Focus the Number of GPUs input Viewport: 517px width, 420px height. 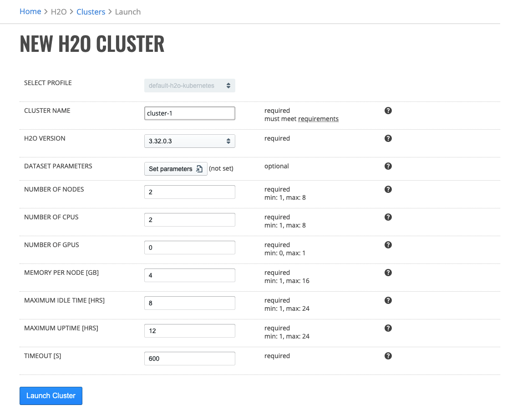pyautogui.click(x=190, y=247)
